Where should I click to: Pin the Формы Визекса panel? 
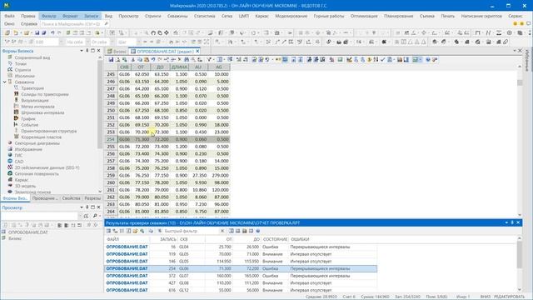coord(87,51)
